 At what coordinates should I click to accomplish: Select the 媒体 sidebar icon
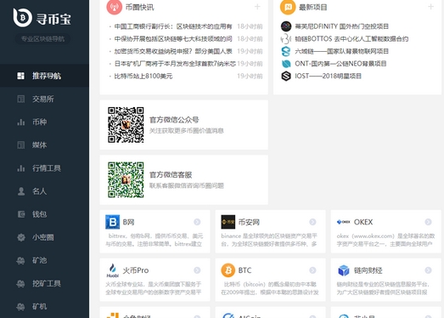tap(20, 145)
